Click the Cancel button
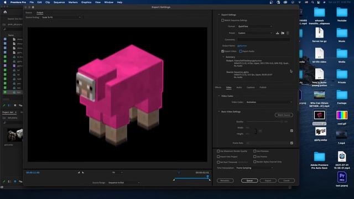The height and width of the screenshot is (199, 354). (287, 181)
